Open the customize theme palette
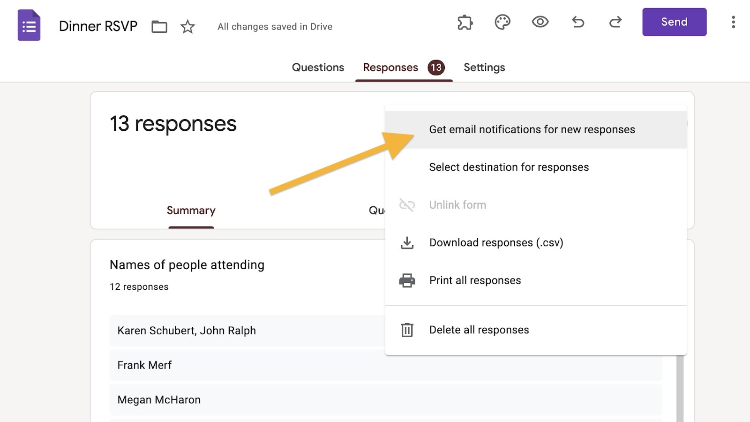Viewport: 750px width, 422px height. (502, 22)
